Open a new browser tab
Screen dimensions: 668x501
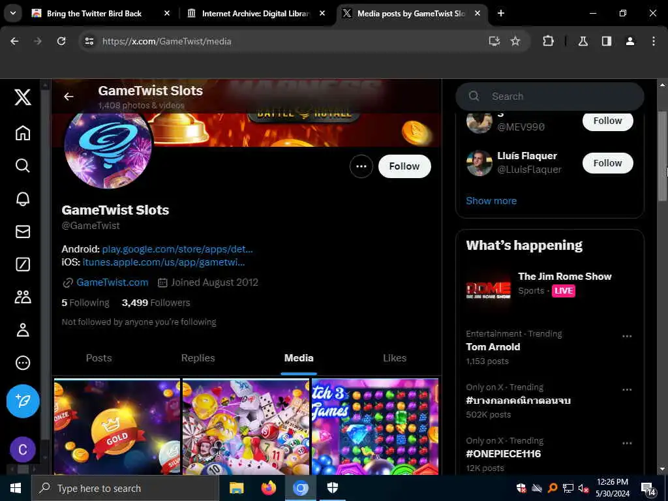point(500,13)
